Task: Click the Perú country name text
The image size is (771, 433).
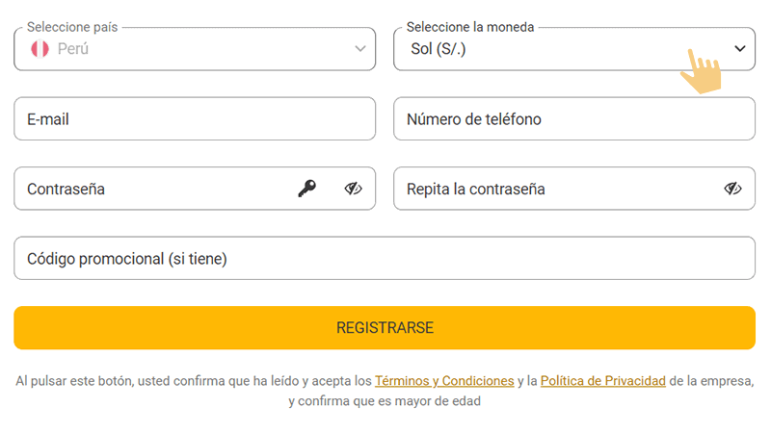Action: pos(73,49)
